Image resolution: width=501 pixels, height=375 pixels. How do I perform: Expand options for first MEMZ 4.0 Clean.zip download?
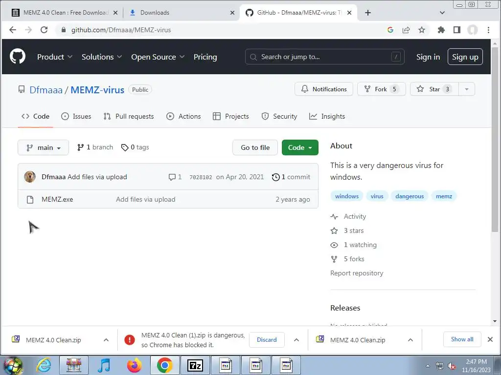pos(106,340)
